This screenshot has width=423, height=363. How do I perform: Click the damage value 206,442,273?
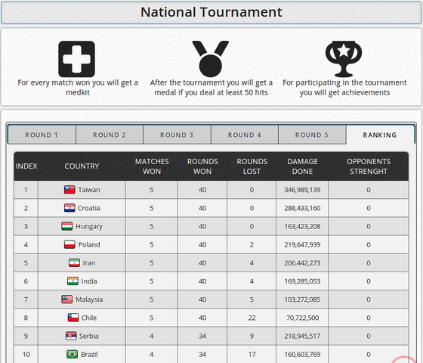[302, 263]
